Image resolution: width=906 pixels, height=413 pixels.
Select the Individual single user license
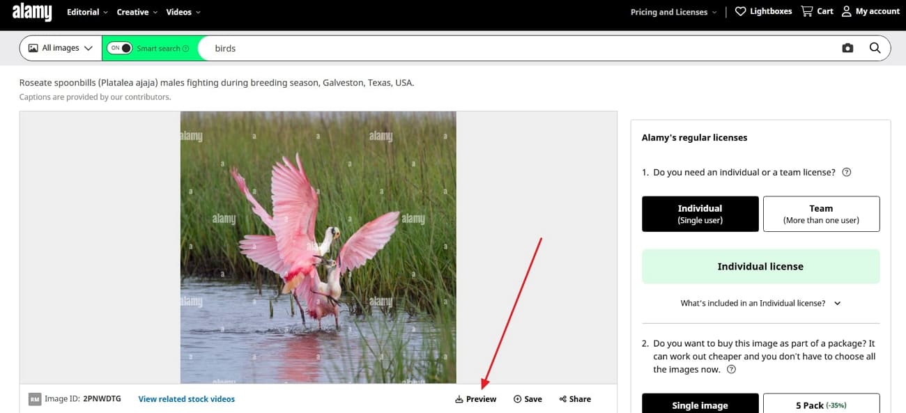point(700,214)
